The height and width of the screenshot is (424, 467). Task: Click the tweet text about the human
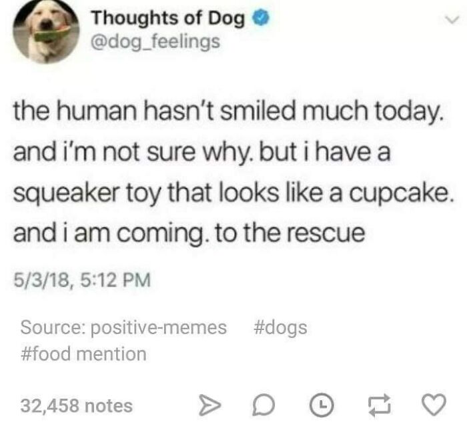click(233, 171)
